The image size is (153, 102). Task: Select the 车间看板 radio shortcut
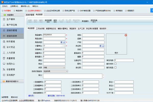[3, 11]
